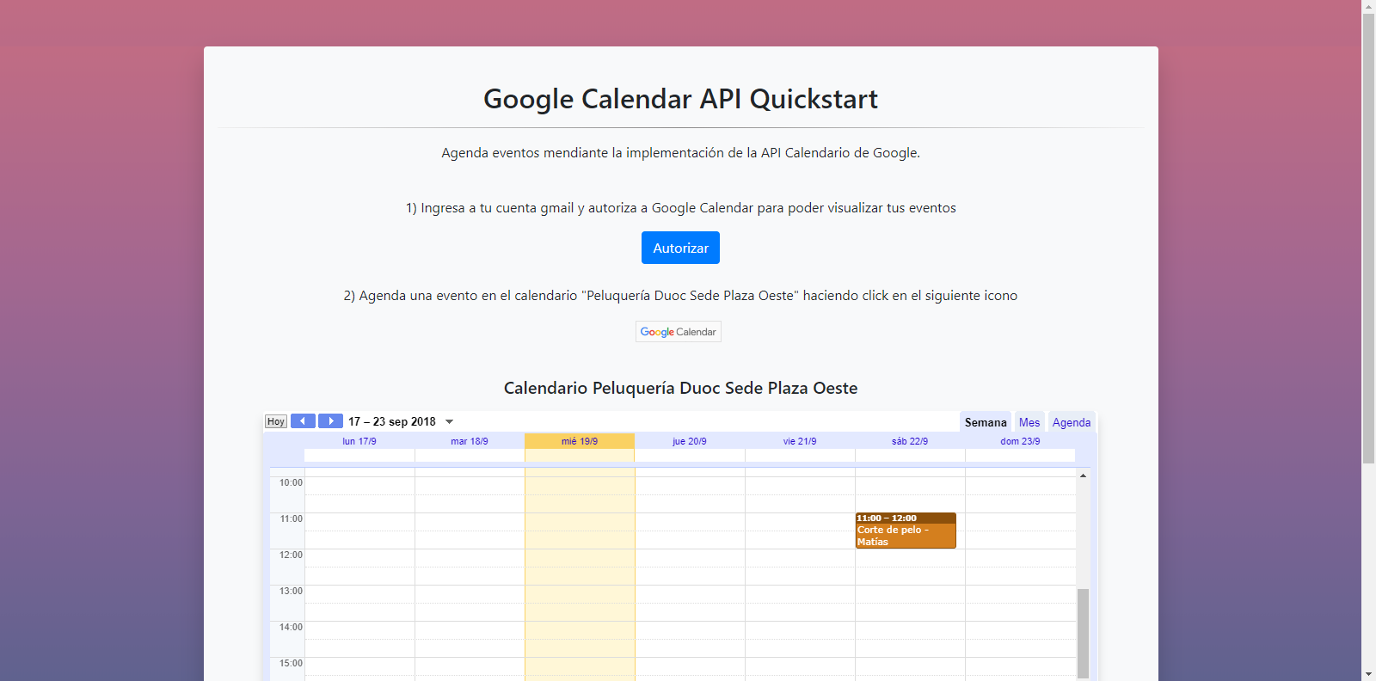Screen dimensions: 1376x681
Task: Expand the date range dropdown arrow
Action: (x=449, y=422)
